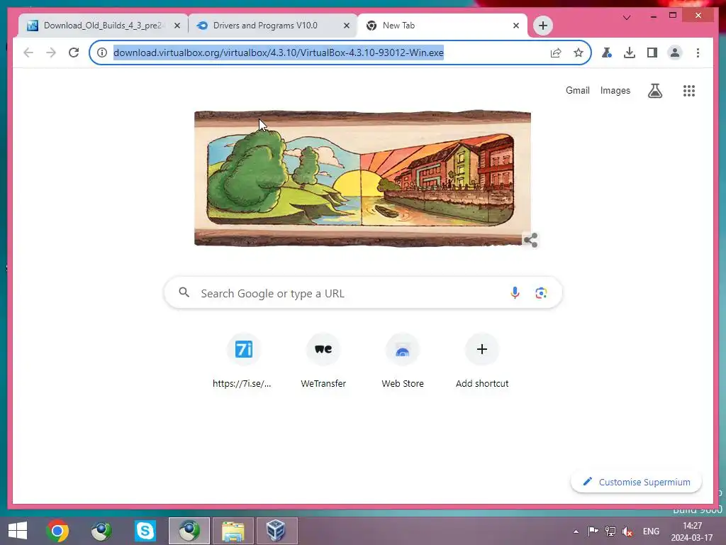Image resolution: width=726 pixels, height=545 pixels.
Task: Open VirtualBox from the taskbar
Action: coord(277,531)
